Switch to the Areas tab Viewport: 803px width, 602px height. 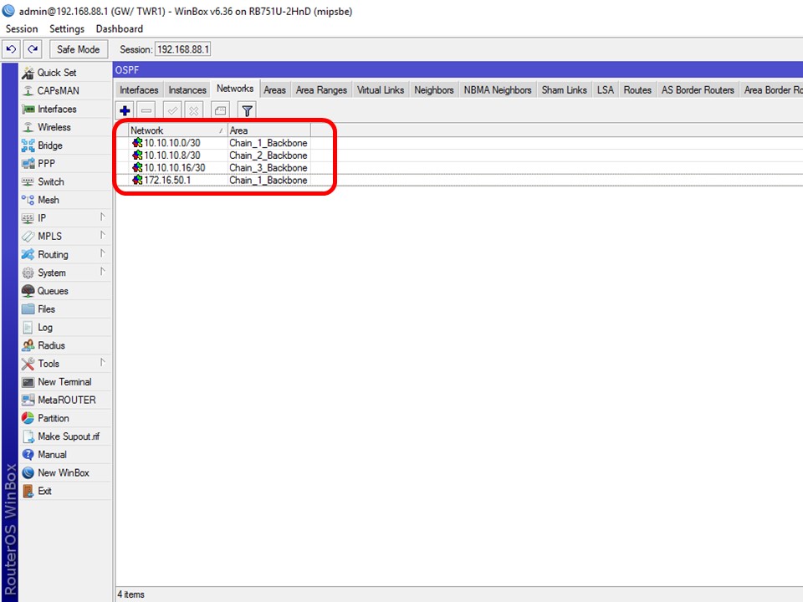(274, 90)
